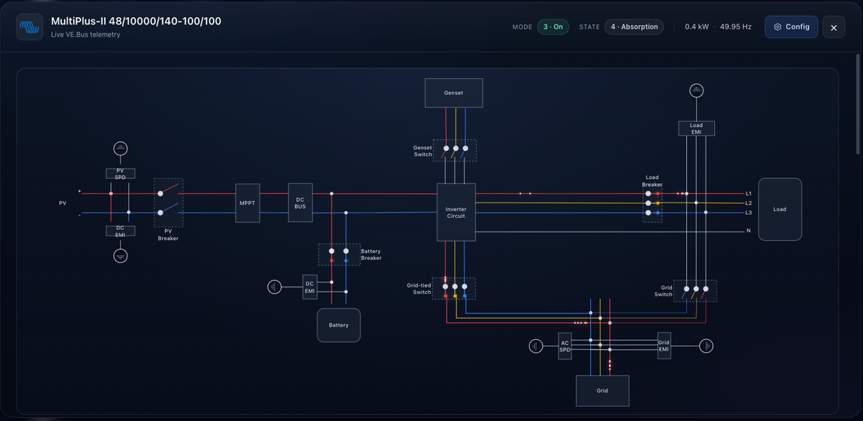Click the Victron logo icon in header
Viewport: 863px width, 421px height.
click(29, 27)
